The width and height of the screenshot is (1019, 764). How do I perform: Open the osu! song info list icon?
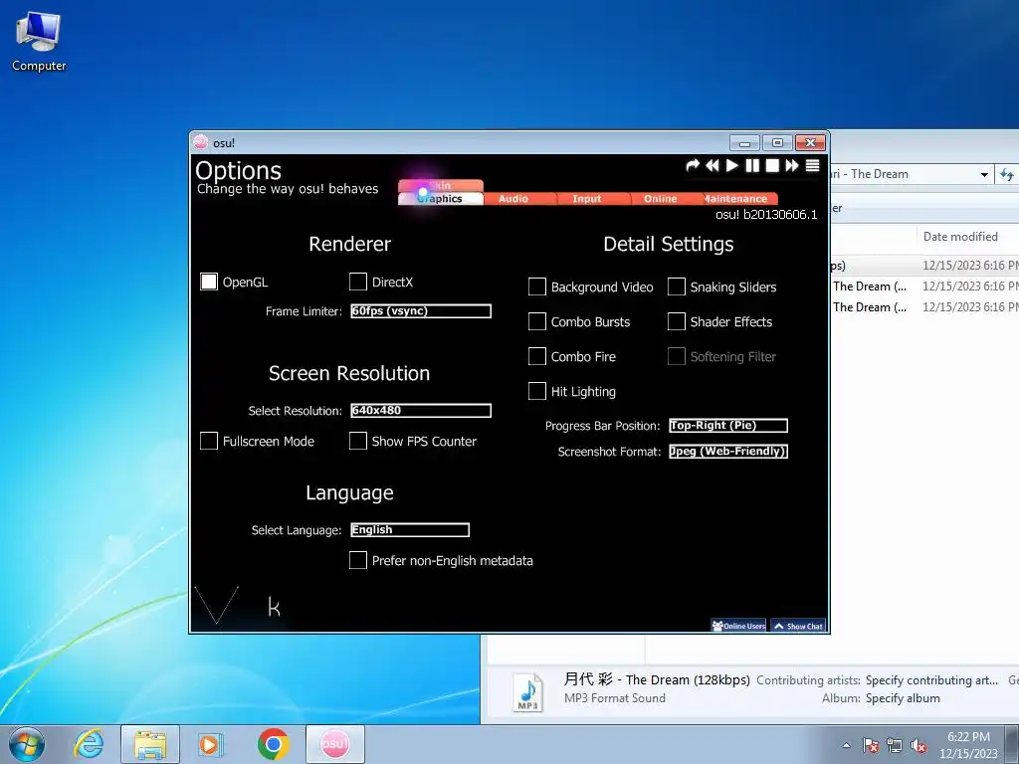(812, 166)
